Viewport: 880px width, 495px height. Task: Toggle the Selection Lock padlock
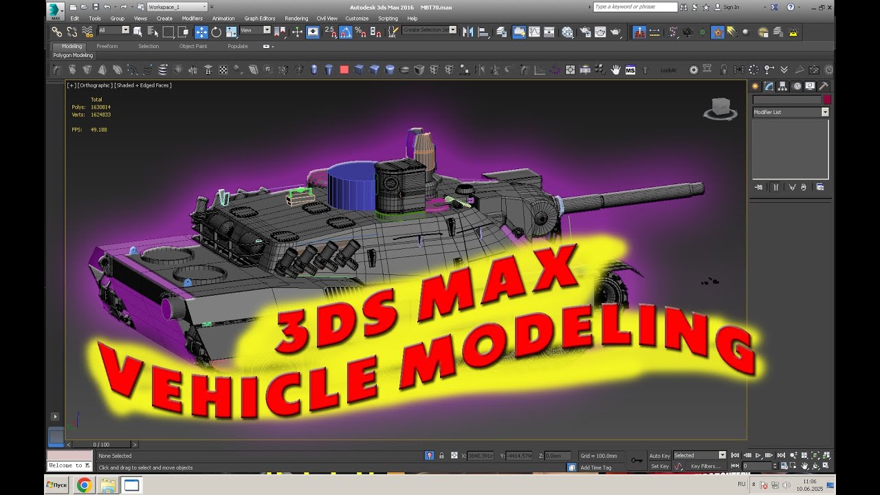pos(441,455)
